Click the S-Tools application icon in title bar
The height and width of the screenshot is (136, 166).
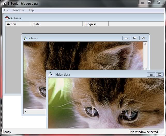pos(4,3)
